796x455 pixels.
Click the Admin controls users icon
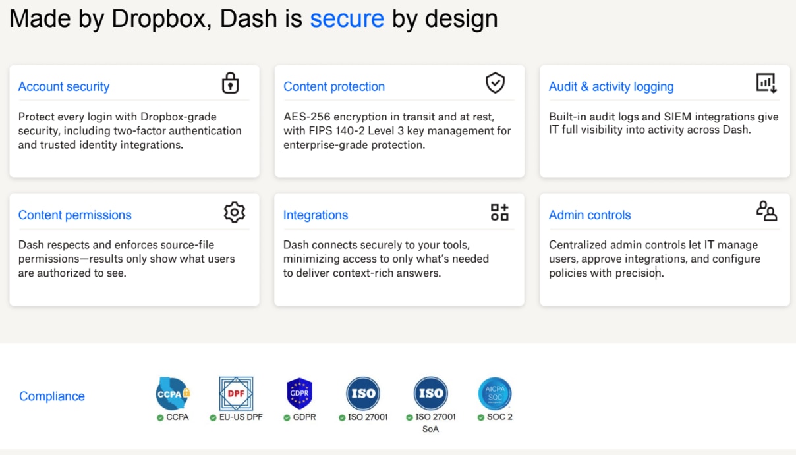pyautogui.click(x=766, y=211)
